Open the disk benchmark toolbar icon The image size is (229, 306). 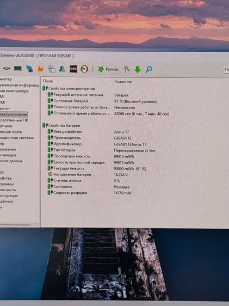[7, 68]
